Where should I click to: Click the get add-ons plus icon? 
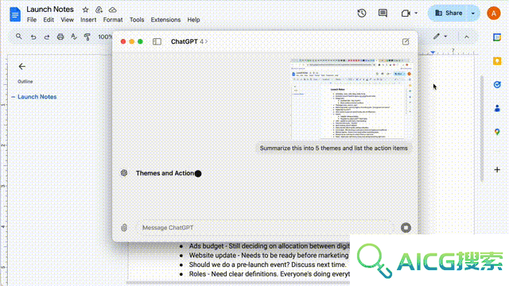click(x=497, y=169)
